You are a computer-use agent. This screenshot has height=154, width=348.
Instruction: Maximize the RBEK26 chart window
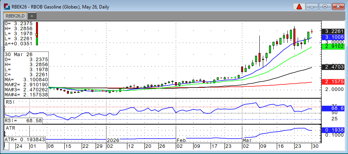click(x=325, y=7)
